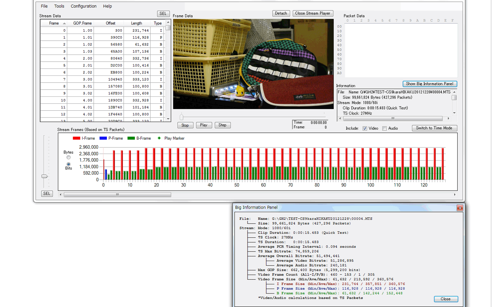Select the Bytes radio button

(x=68, y=157)
